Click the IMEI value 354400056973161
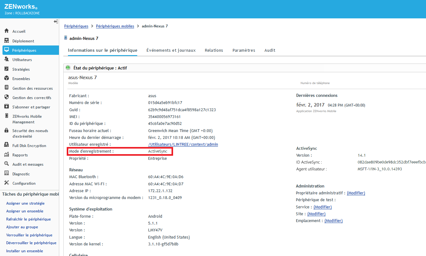This screenshot has height=256, width=426. [164, 117]
